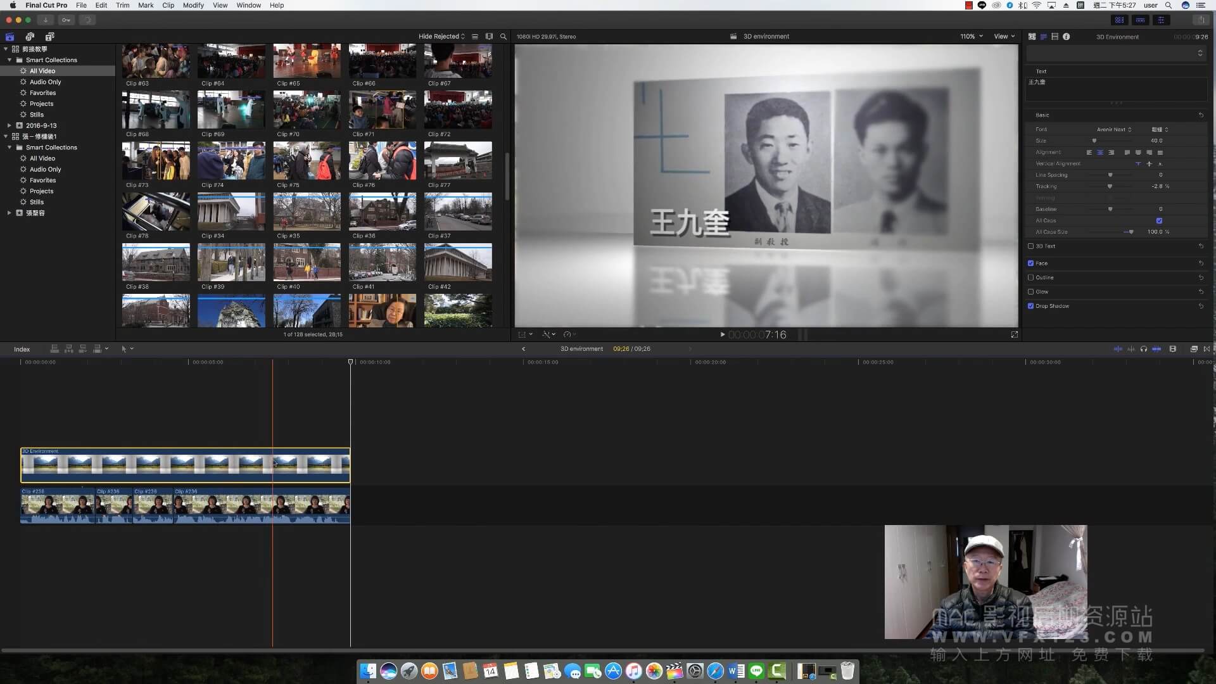Open the Text inspector tab icon
This screenshot has width=1216, height=684.
tap(1043, 37)
